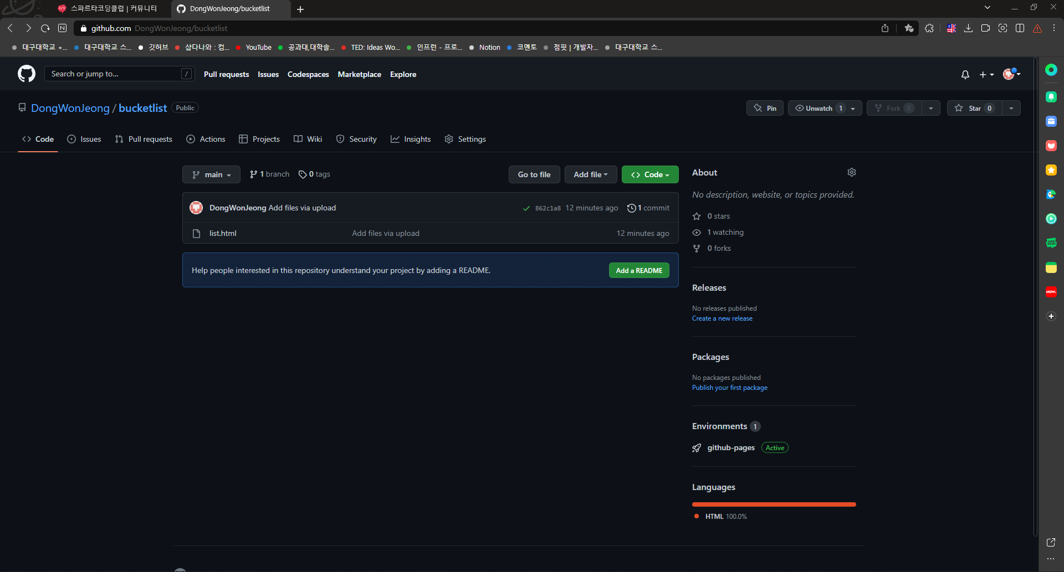View the 1 branch link
The width and height of the screenshot is (1064, 572).
click(269, 174)
